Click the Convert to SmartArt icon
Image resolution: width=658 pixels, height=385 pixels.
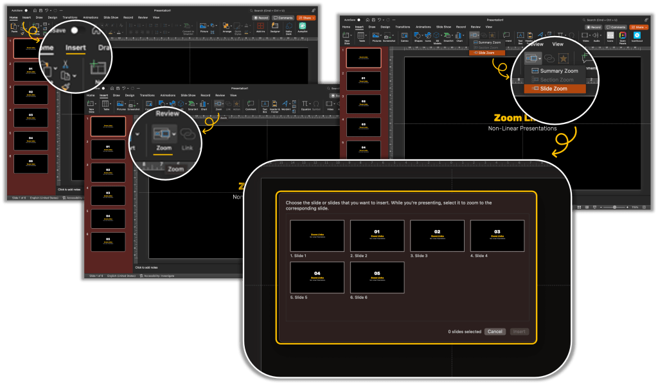[x=188, y=28]
